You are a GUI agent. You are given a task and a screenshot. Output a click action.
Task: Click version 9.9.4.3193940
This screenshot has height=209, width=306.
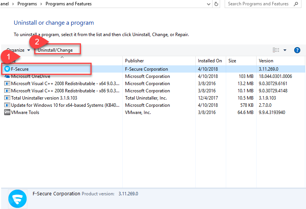(272, 112)
